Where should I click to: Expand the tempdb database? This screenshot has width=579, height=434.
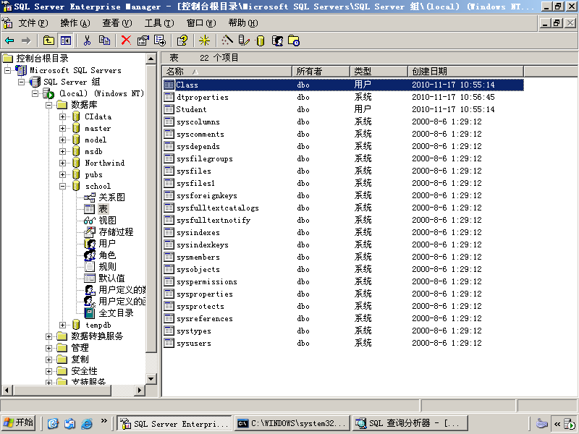(x=62, y=325)
